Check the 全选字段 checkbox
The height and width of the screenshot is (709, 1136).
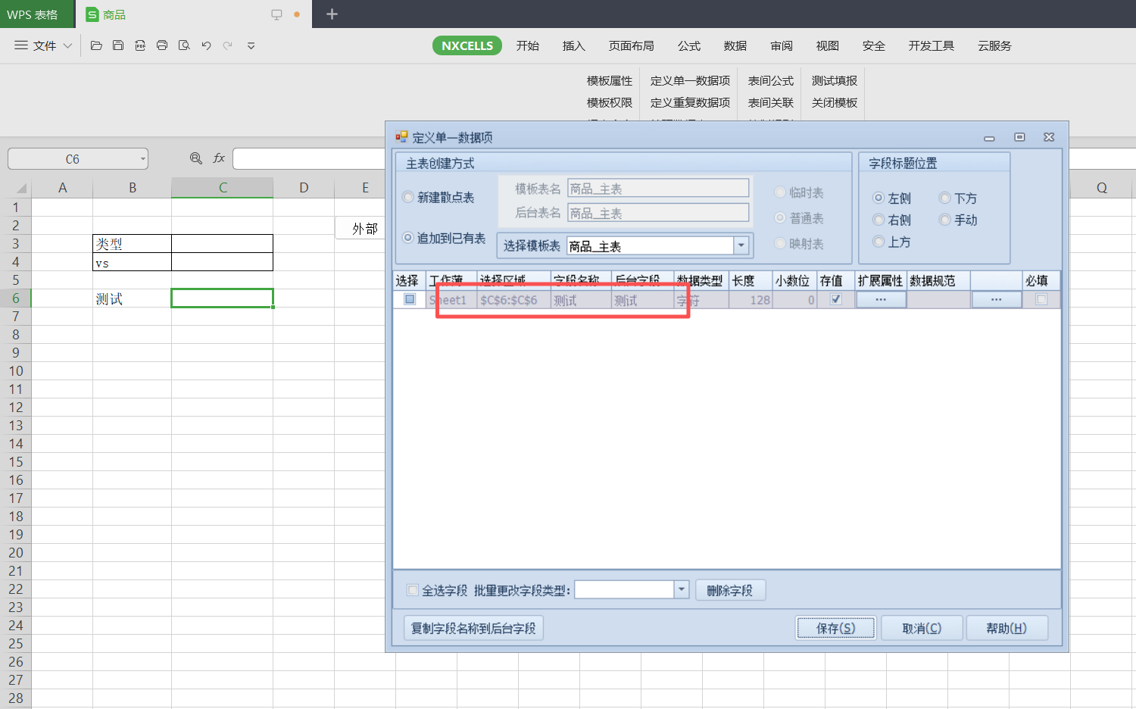[413, 590]
